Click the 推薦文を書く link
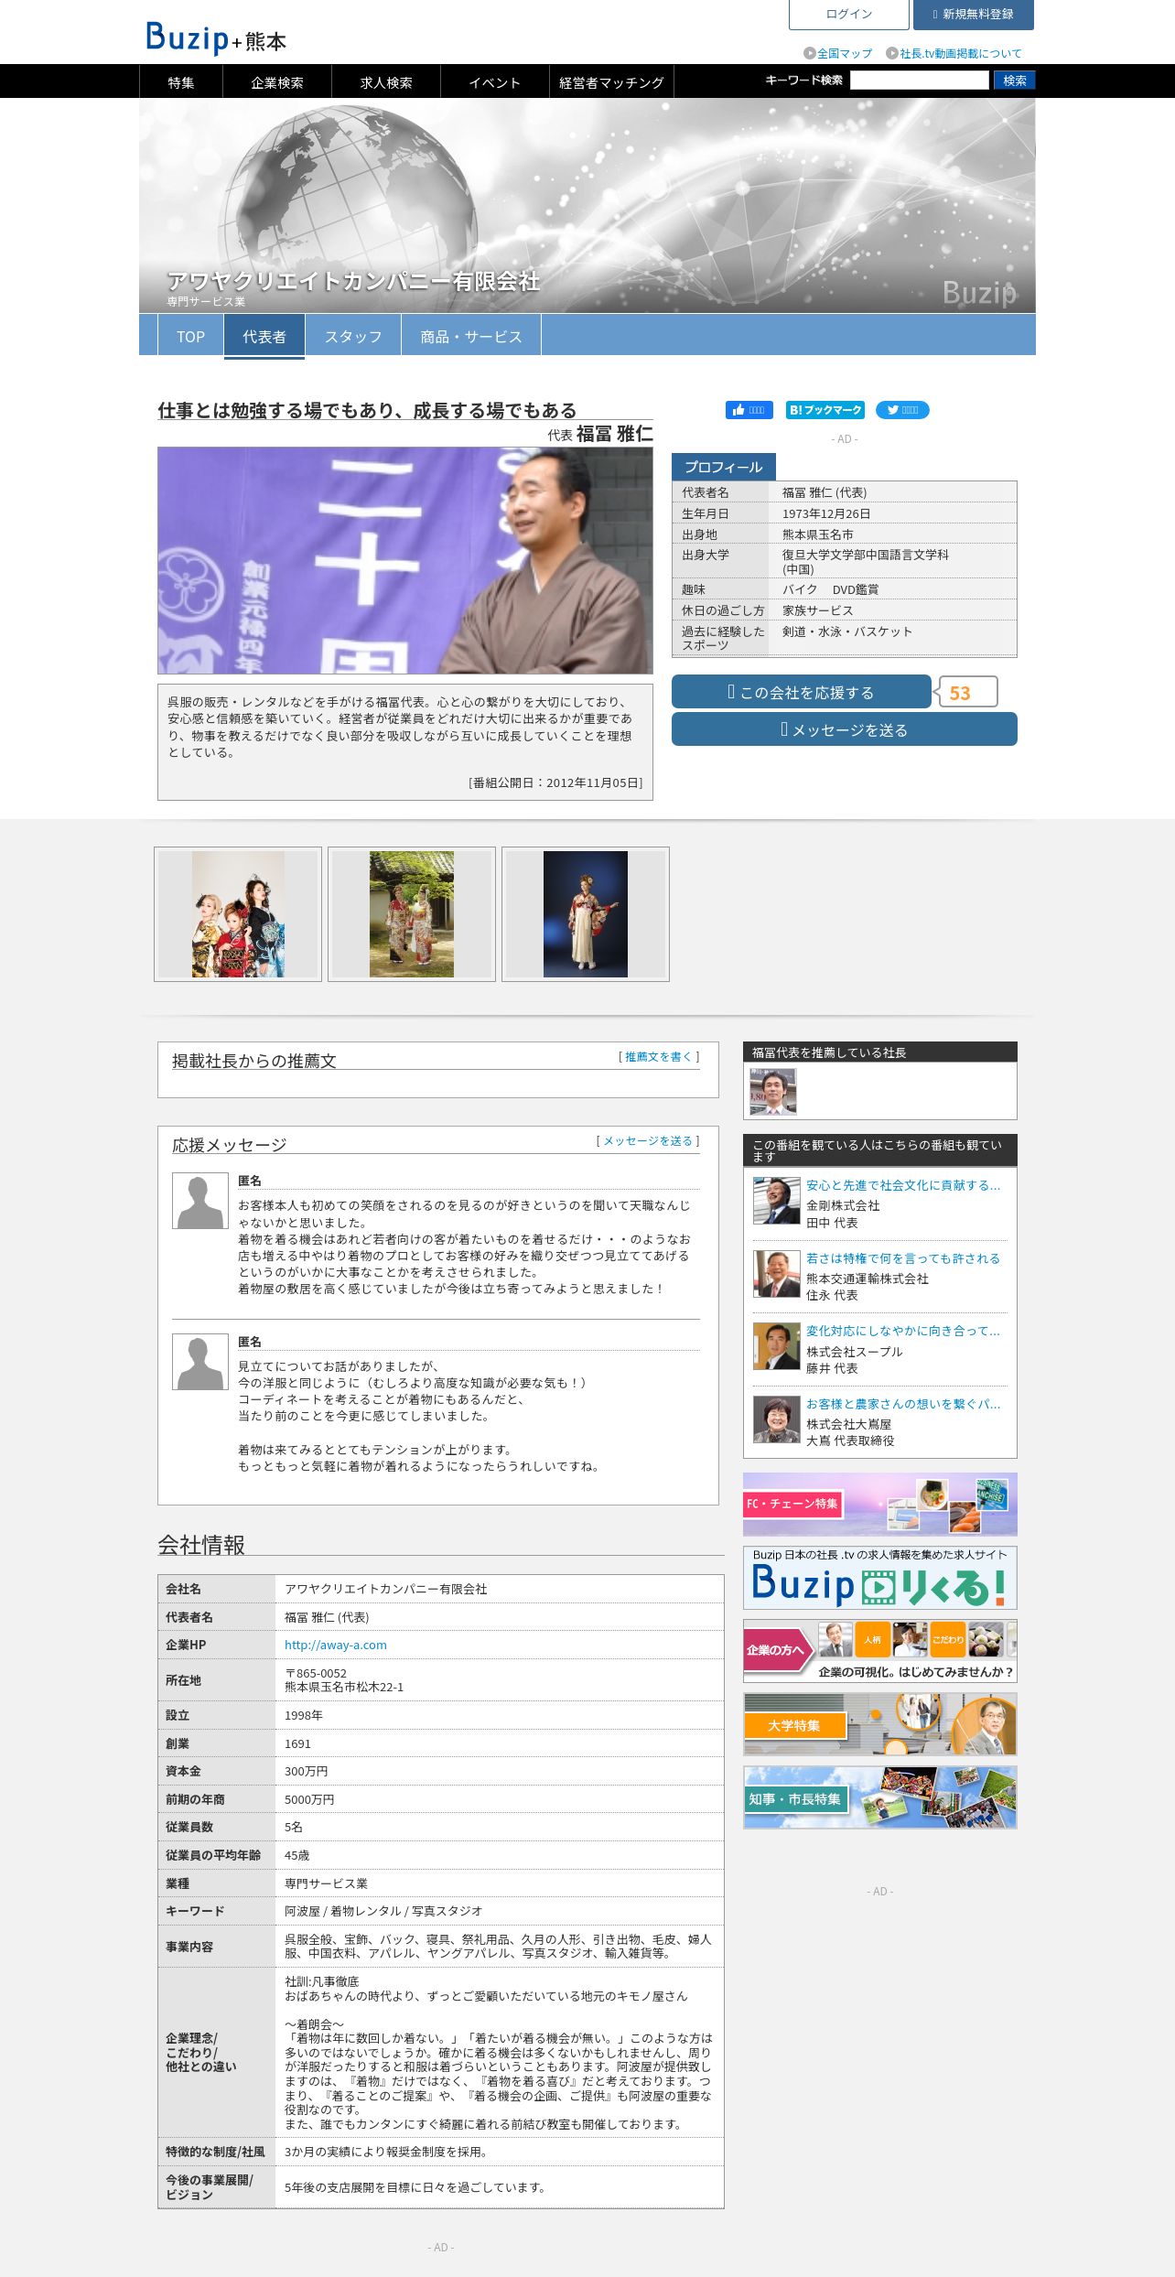This screenshot has height=2277, width=1175. (659, 1057)
